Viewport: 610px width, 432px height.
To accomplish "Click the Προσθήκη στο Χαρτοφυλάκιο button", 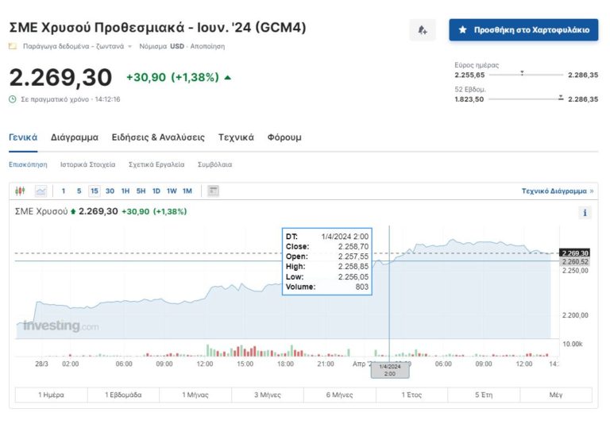I will 523,30.
